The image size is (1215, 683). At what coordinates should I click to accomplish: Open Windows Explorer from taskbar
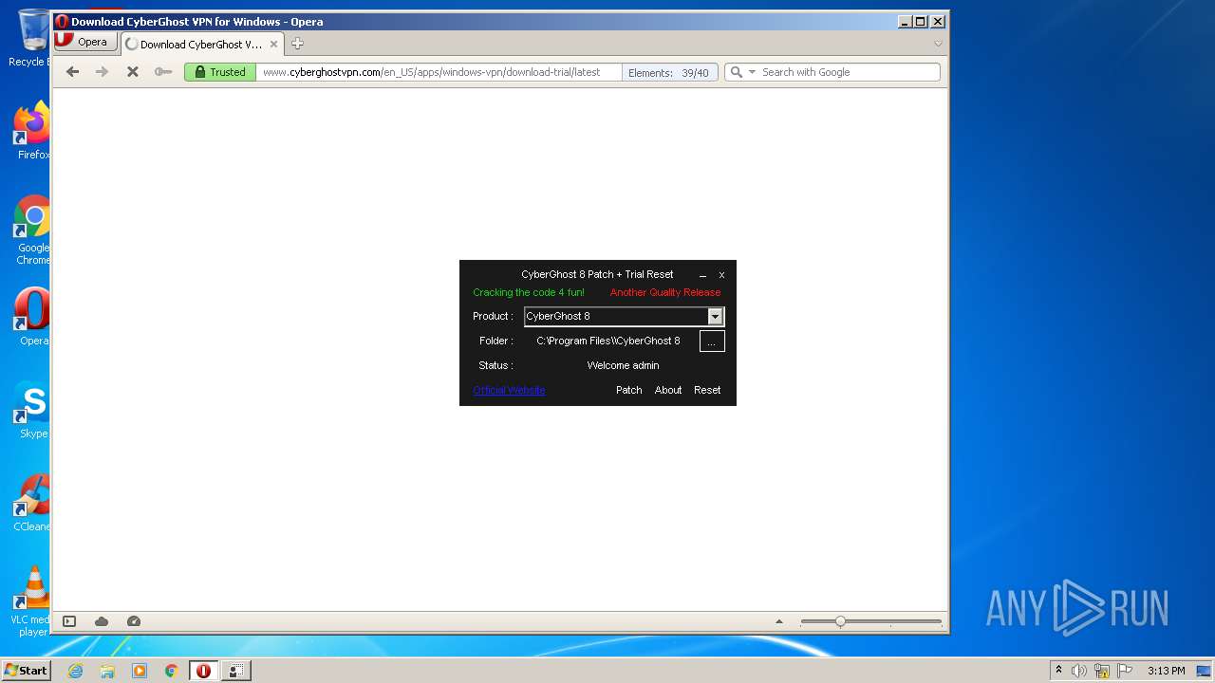pos(107,671)
